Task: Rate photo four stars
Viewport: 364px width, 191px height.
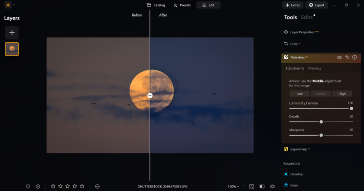Action: pos(75,186)
